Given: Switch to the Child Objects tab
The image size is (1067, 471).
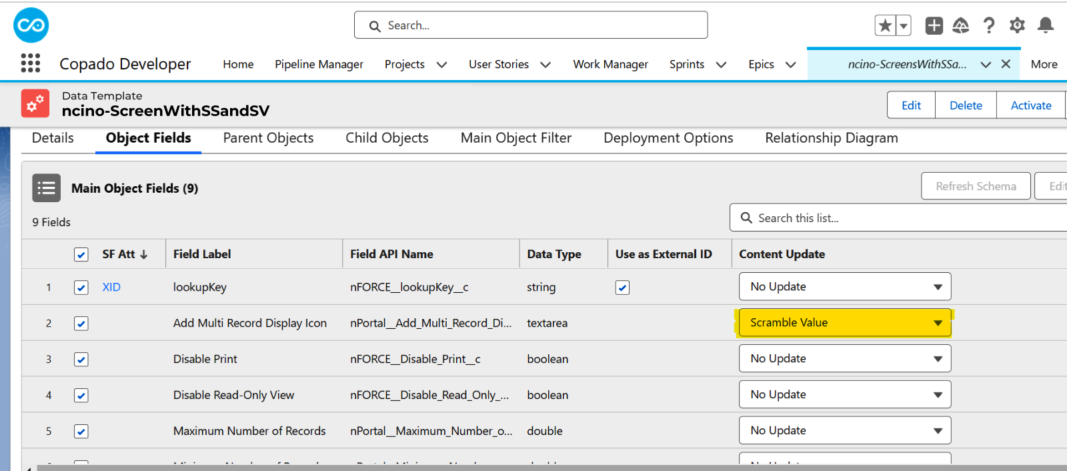Looking at the screenshot, I should [387, 138].
